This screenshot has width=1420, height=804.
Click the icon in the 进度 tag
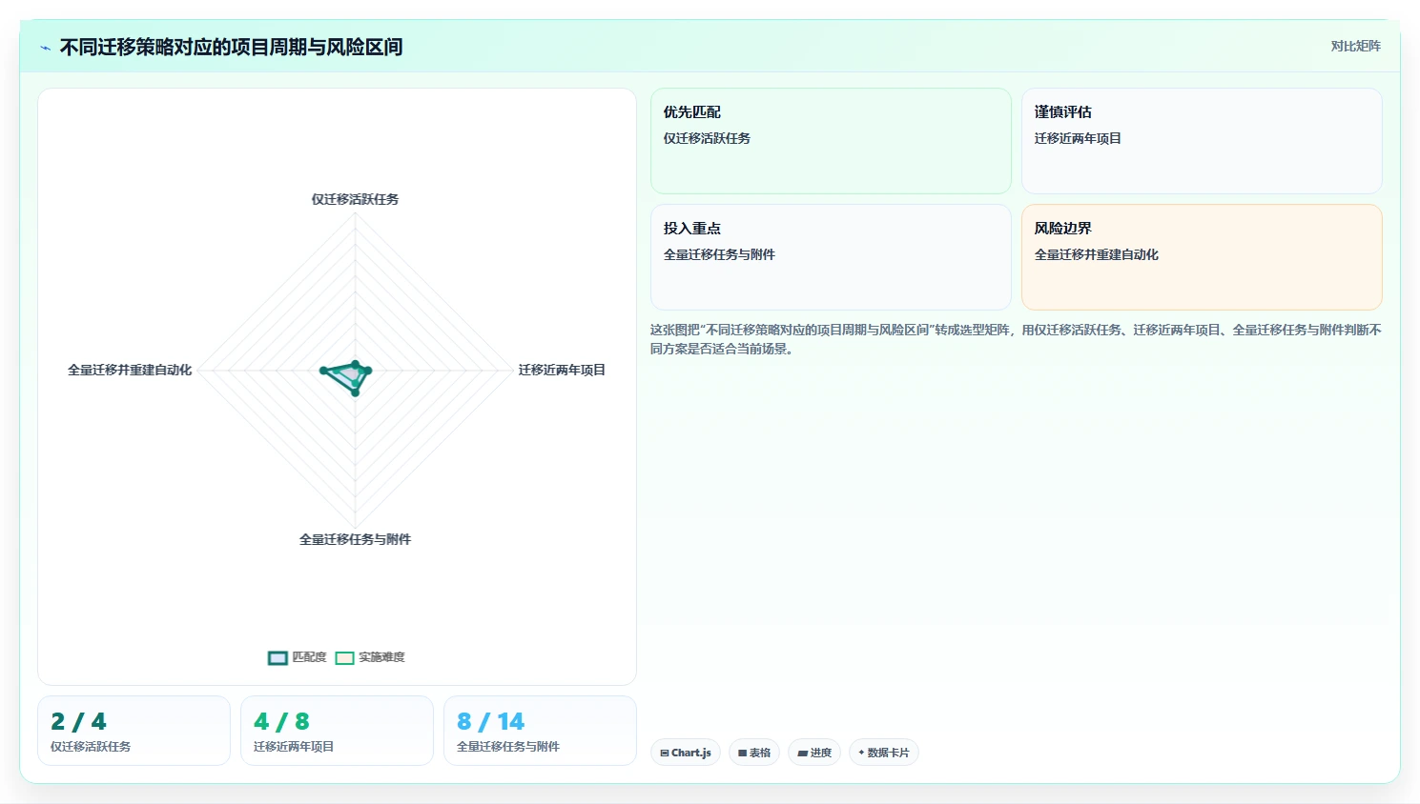tap(803, 754)
